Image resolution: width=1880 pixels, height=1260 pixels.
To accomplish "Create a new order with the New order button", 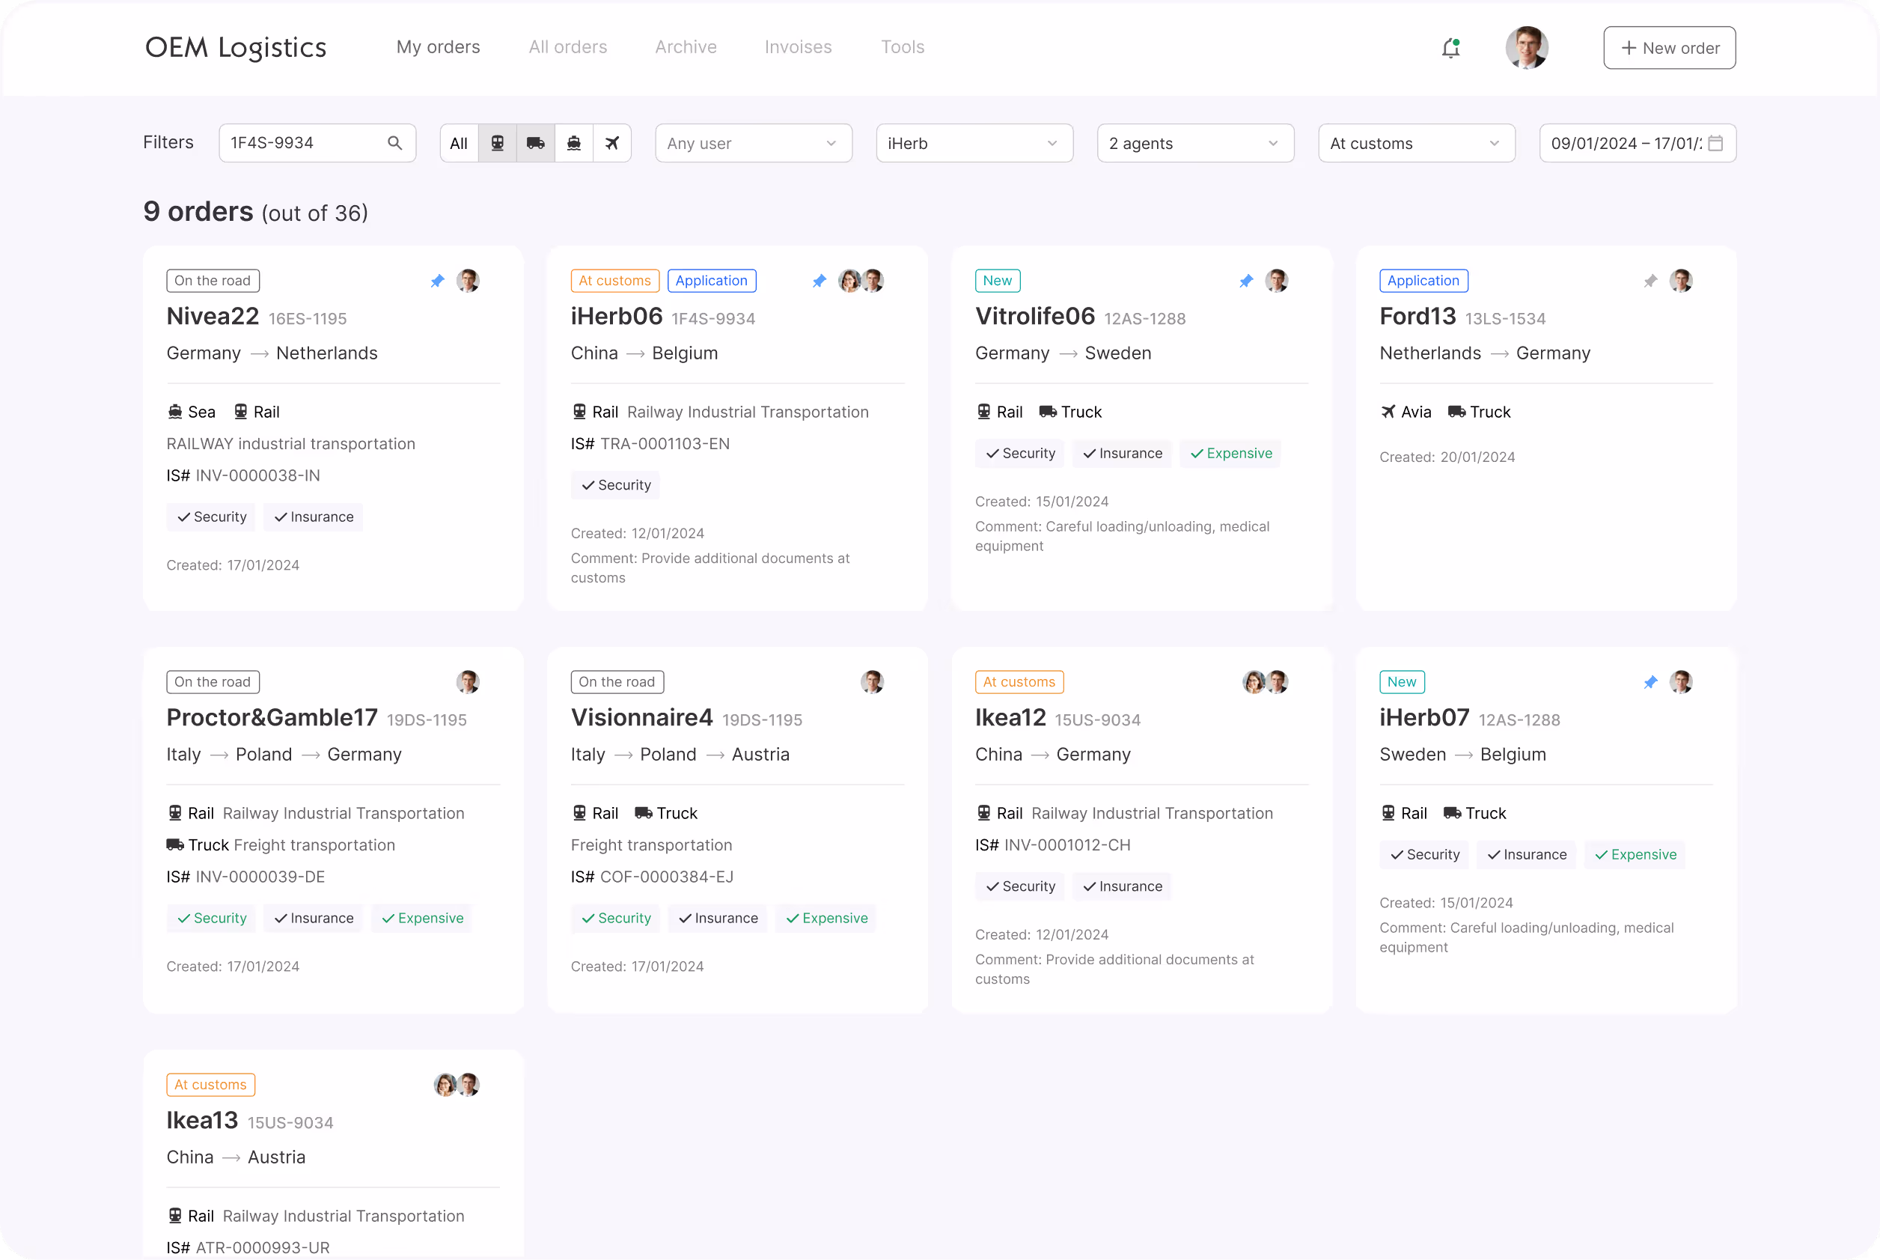I will pyautogui.click(x=1669, y=47).
